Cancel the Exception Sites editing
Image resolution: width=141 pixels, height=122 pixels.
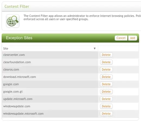pyautogui.click(x=121, y=38)
